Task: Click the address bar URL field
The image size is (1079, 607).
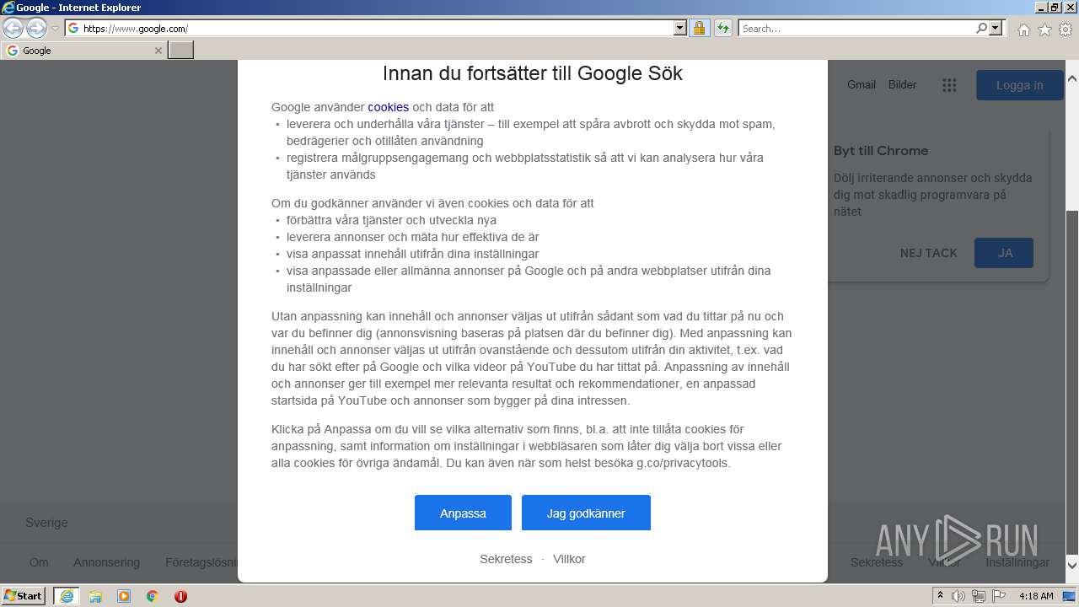Action: [x=369, y=29]
